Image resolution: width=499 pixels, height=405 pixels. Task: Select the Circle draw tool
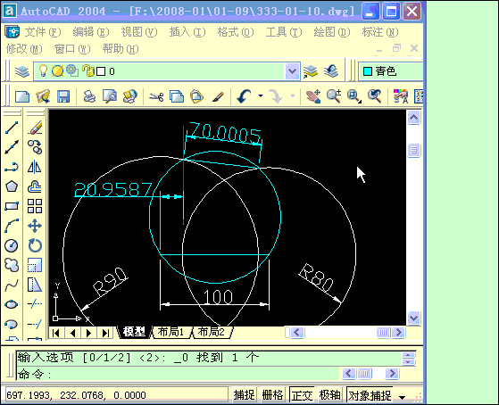(12, 245)
